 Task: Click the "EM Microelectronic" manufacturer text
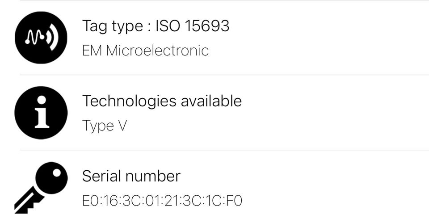coord(145,50)
